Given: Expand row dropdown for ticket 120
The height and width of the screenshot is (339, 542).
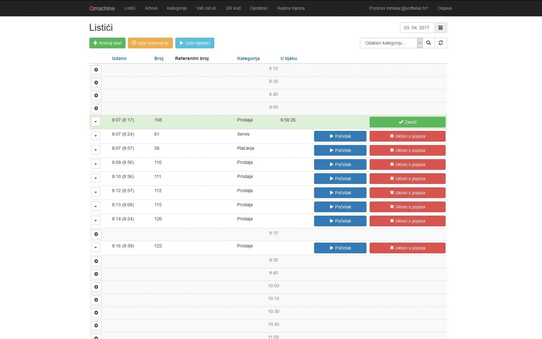Looking at the screenshot, I should coord(96,220).
